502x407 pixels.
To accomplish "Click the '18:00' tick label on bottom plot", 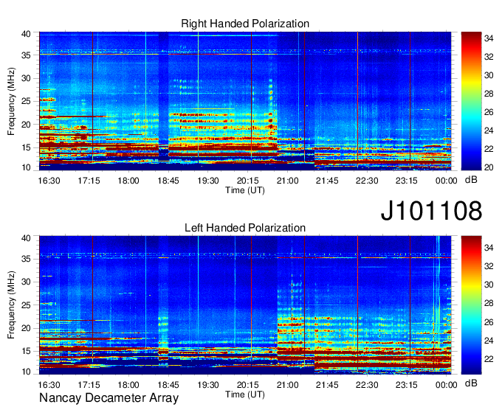I will (128, 385).
